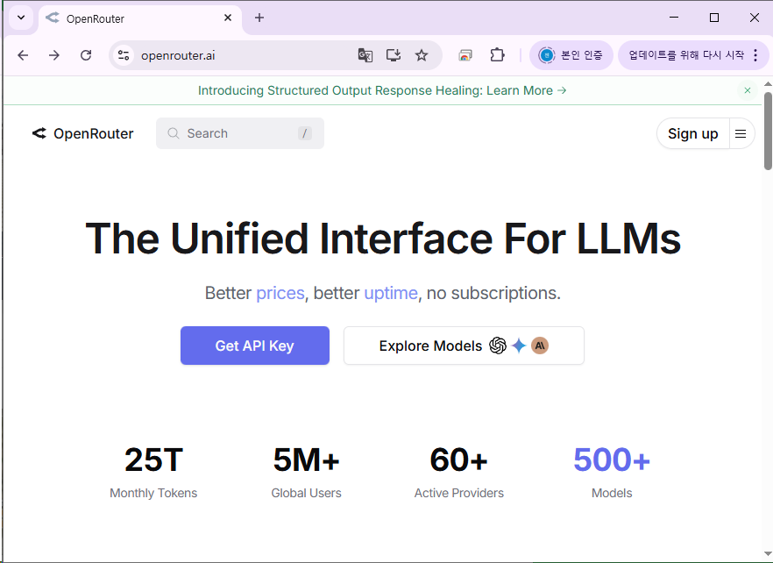Click the Explore Models button

(x=464, y=346)
